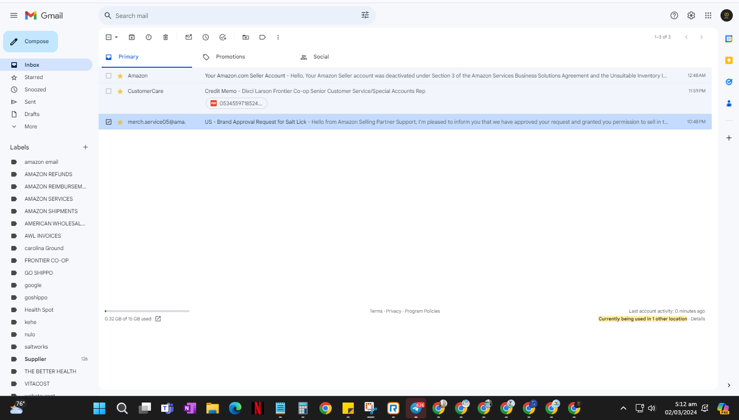Open the Gmail main menu hamburger

[14, 15]
